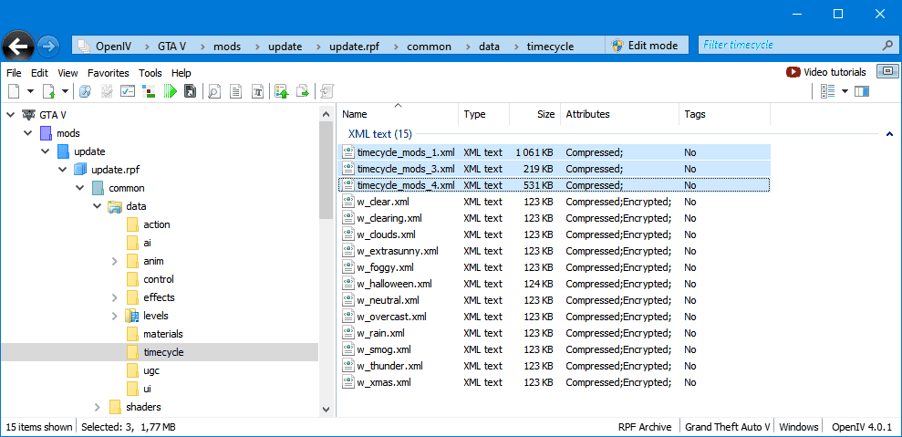Click the file icon of w_thunder.xml
902x437 pixels.
pos(347,366)
